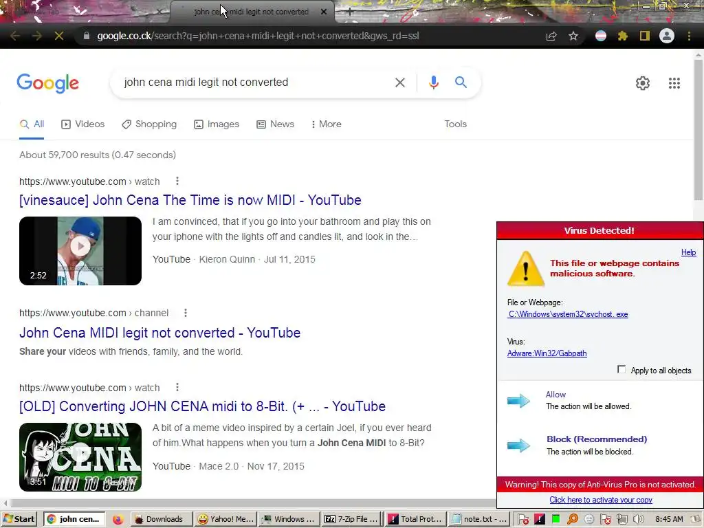This screenshot has width=704, height=528.
Task: Expand the More search filters
Action: 327,124
